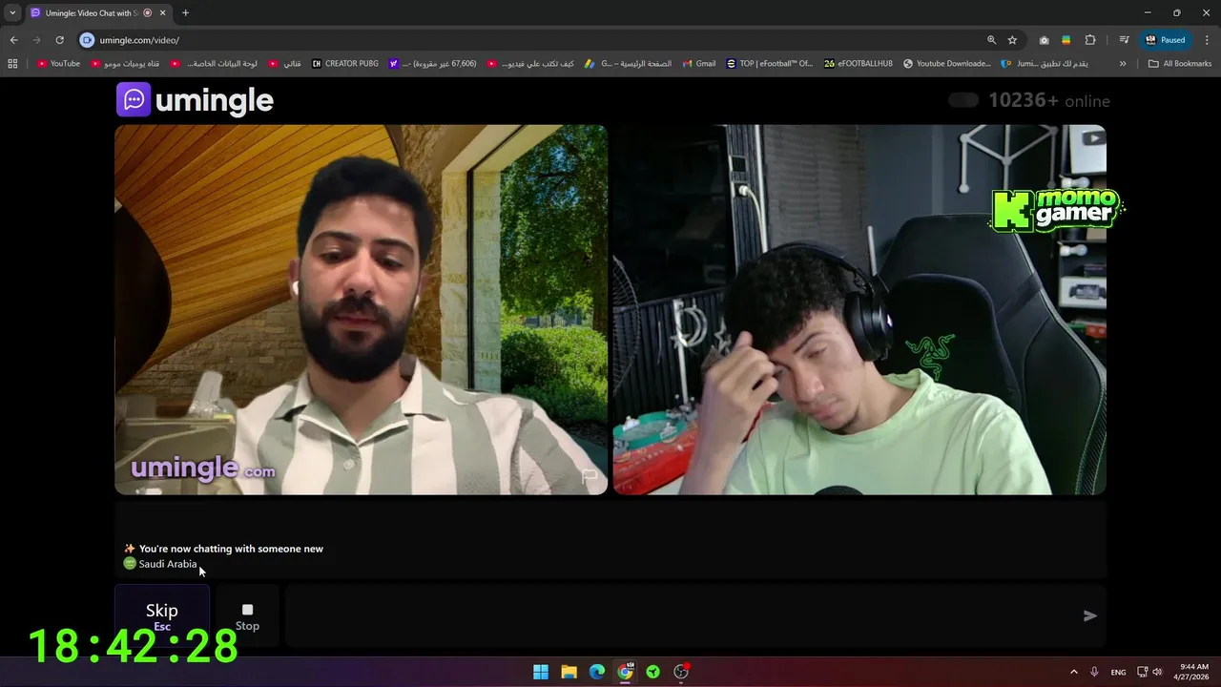
Task: Click the 10236+ online counter
Action: pos(1048,100)
